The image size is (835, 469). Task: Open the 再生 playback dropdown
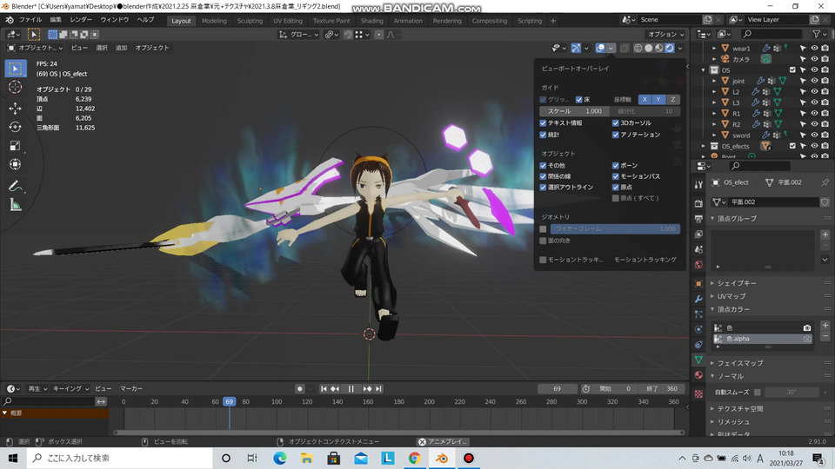(37, 389)
